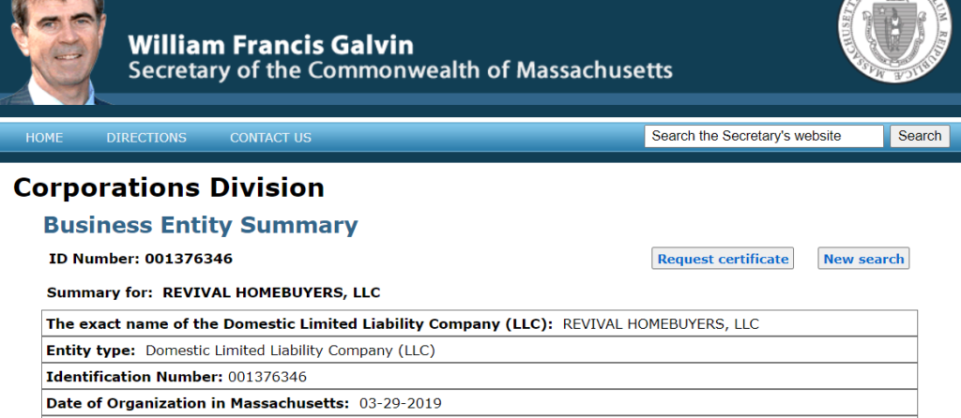
Task: Click the Identification Number table row
Action: [480, 377]
